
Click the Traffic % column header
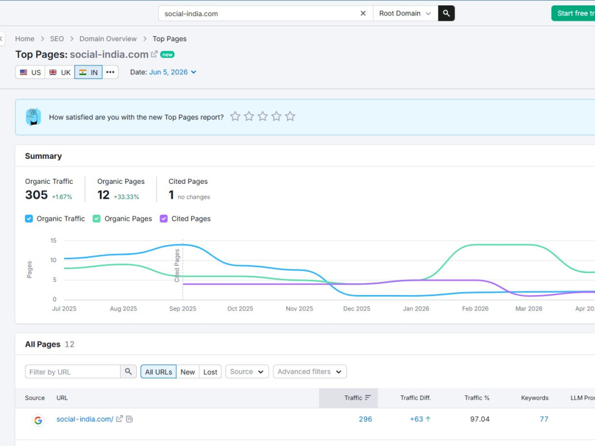point(477,397)
